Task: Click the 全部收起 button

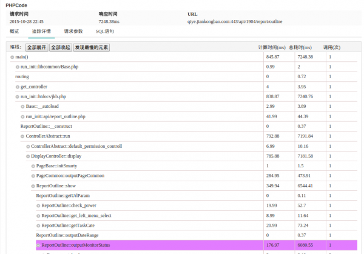Action: click(x=60, y=47)
